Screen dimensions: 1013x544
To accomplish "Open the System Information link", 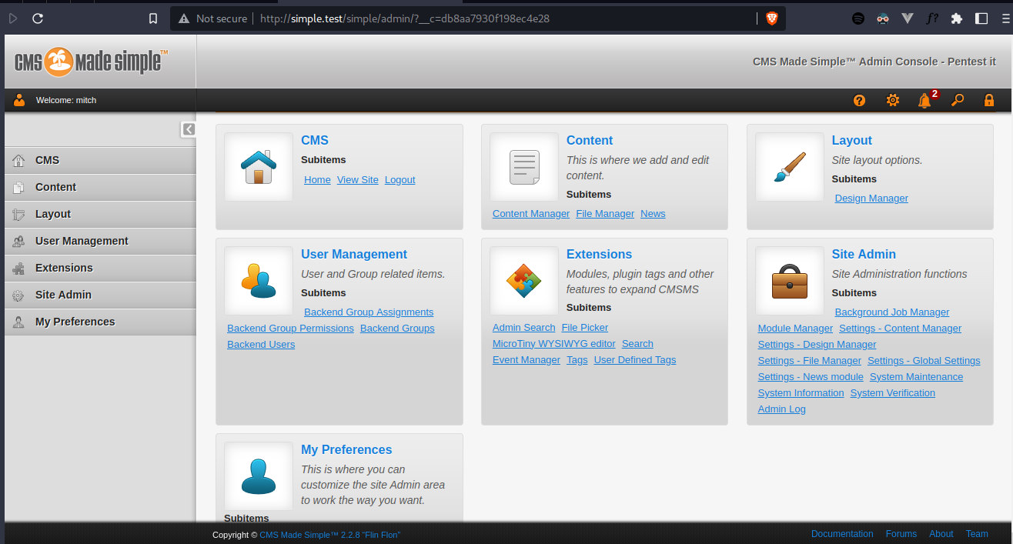I will tap(801, 393).
